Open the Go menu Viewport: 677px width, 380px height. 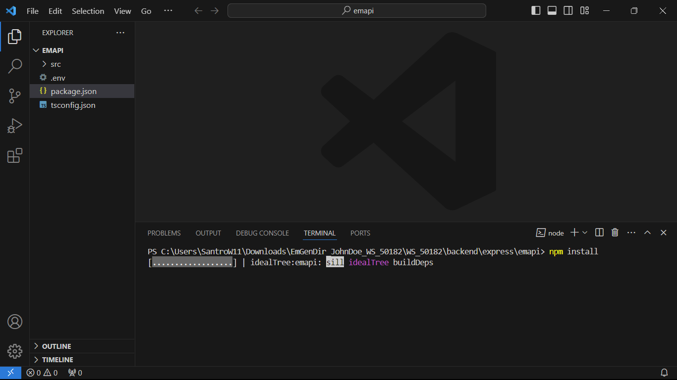(146, 11)
